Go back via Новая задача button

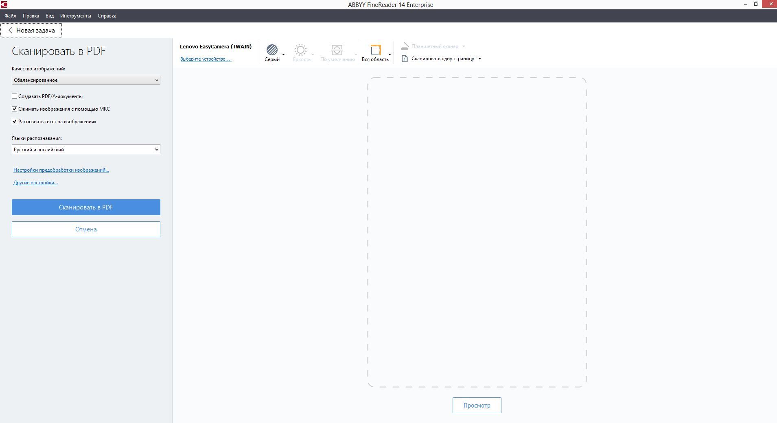31,31
